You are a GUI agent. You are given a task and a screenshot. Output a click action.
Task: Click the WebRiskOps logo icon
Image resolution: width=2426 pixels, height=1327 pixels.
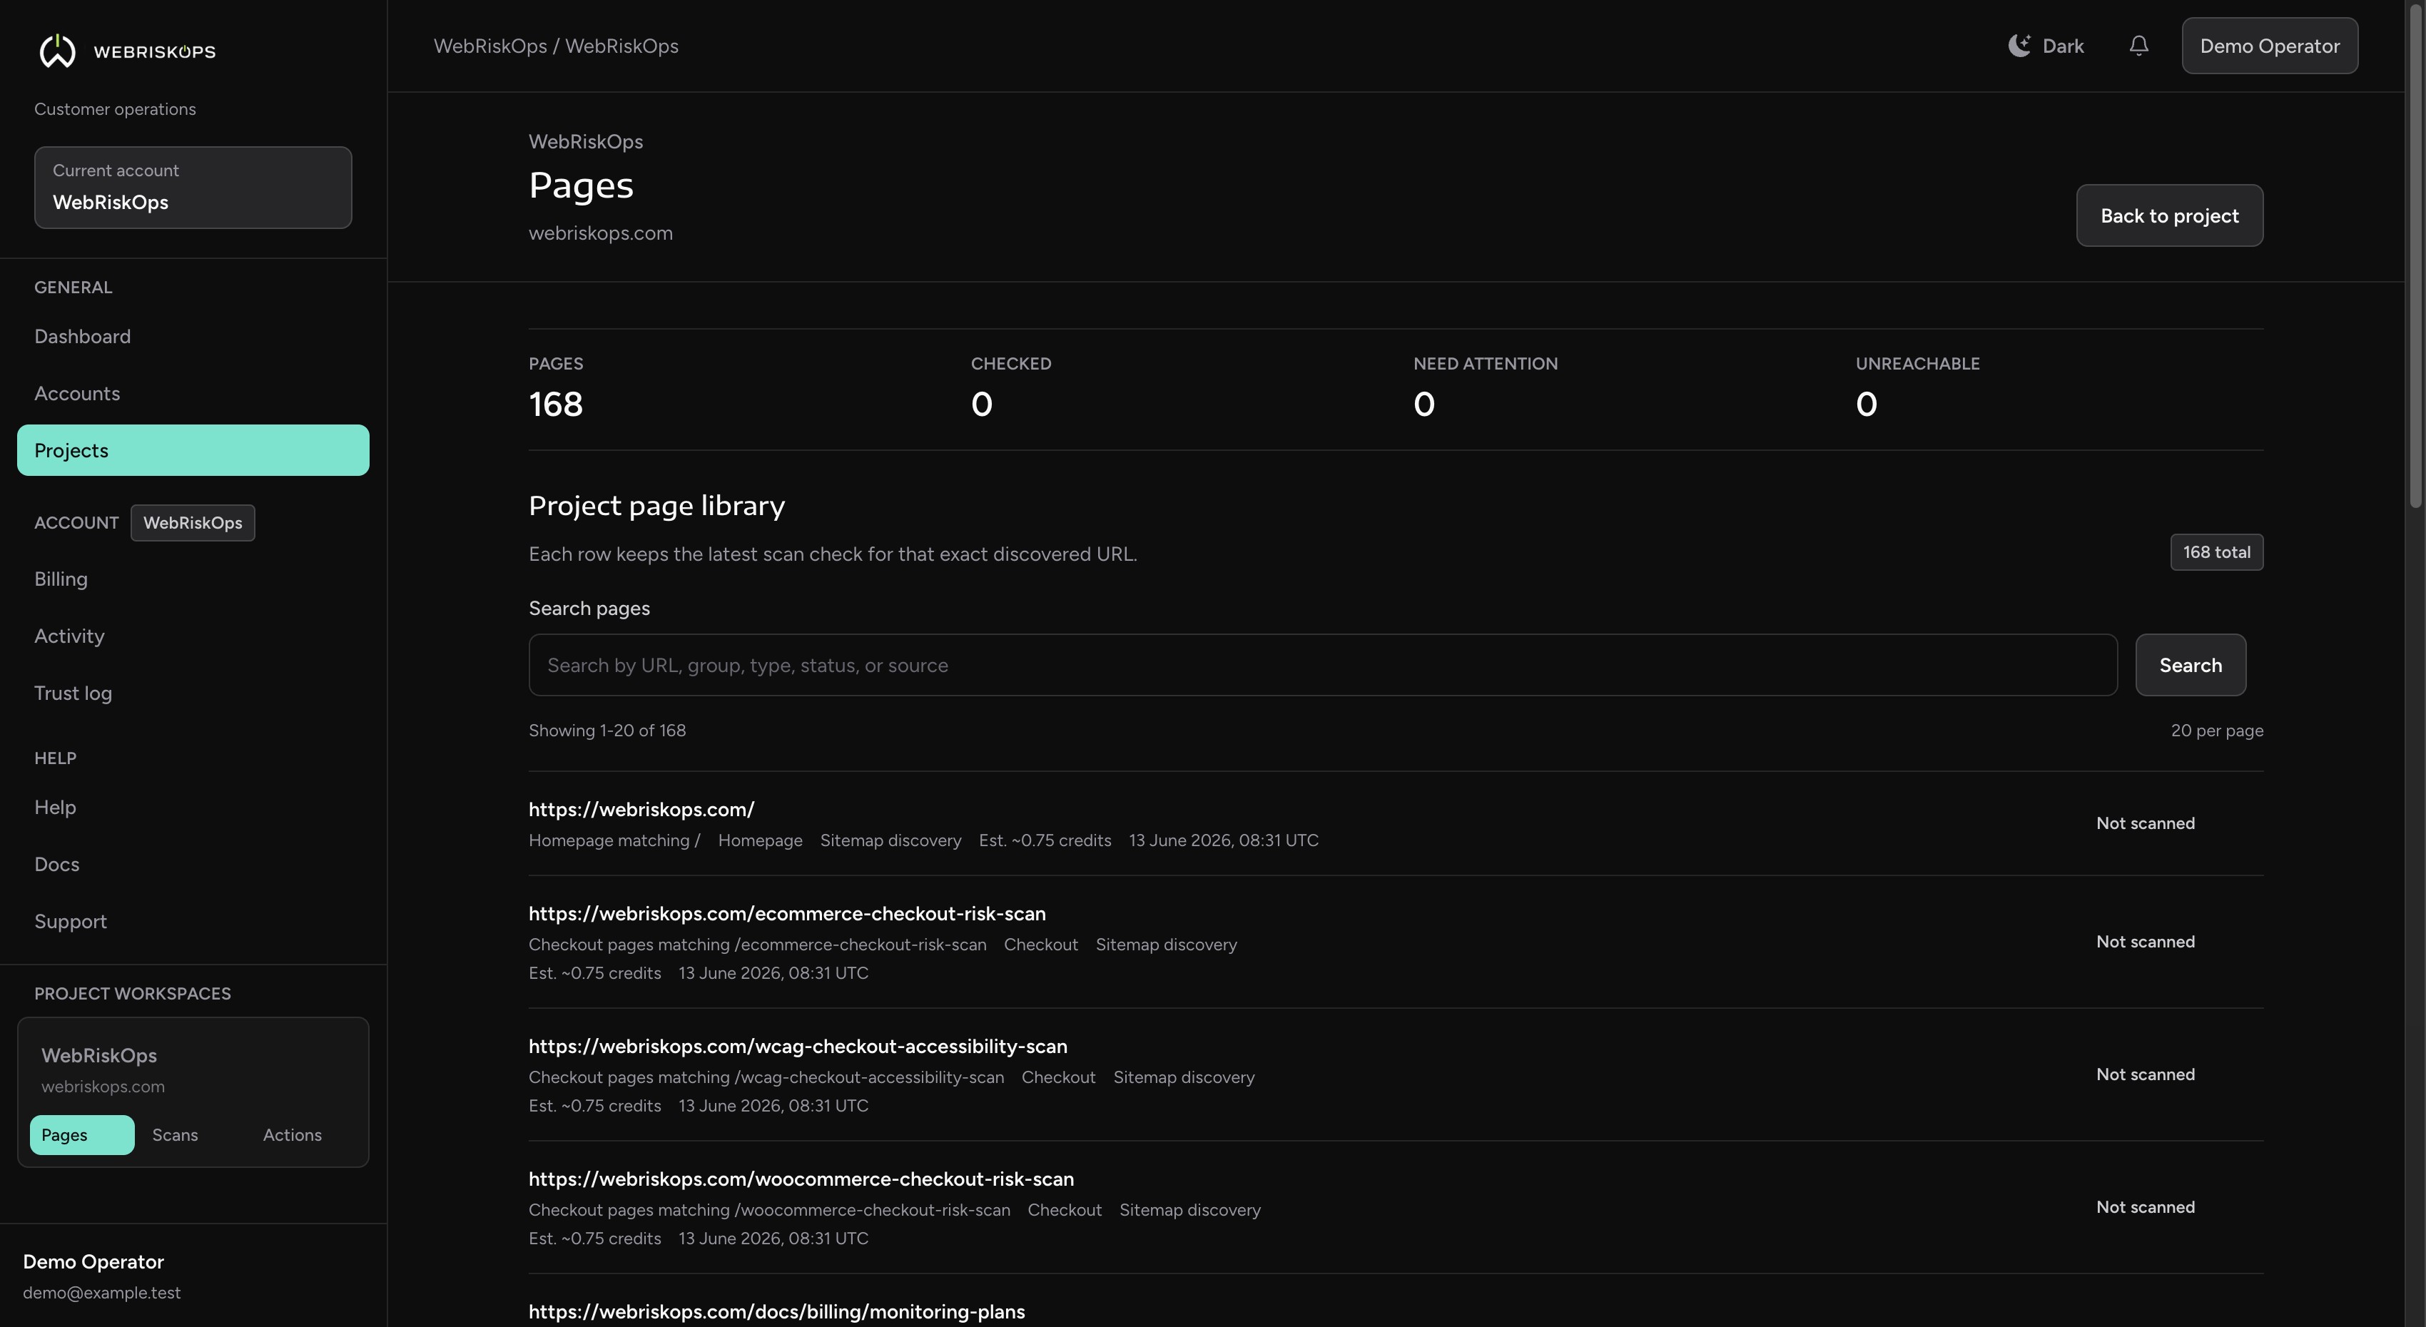click(x=58, y=51)
